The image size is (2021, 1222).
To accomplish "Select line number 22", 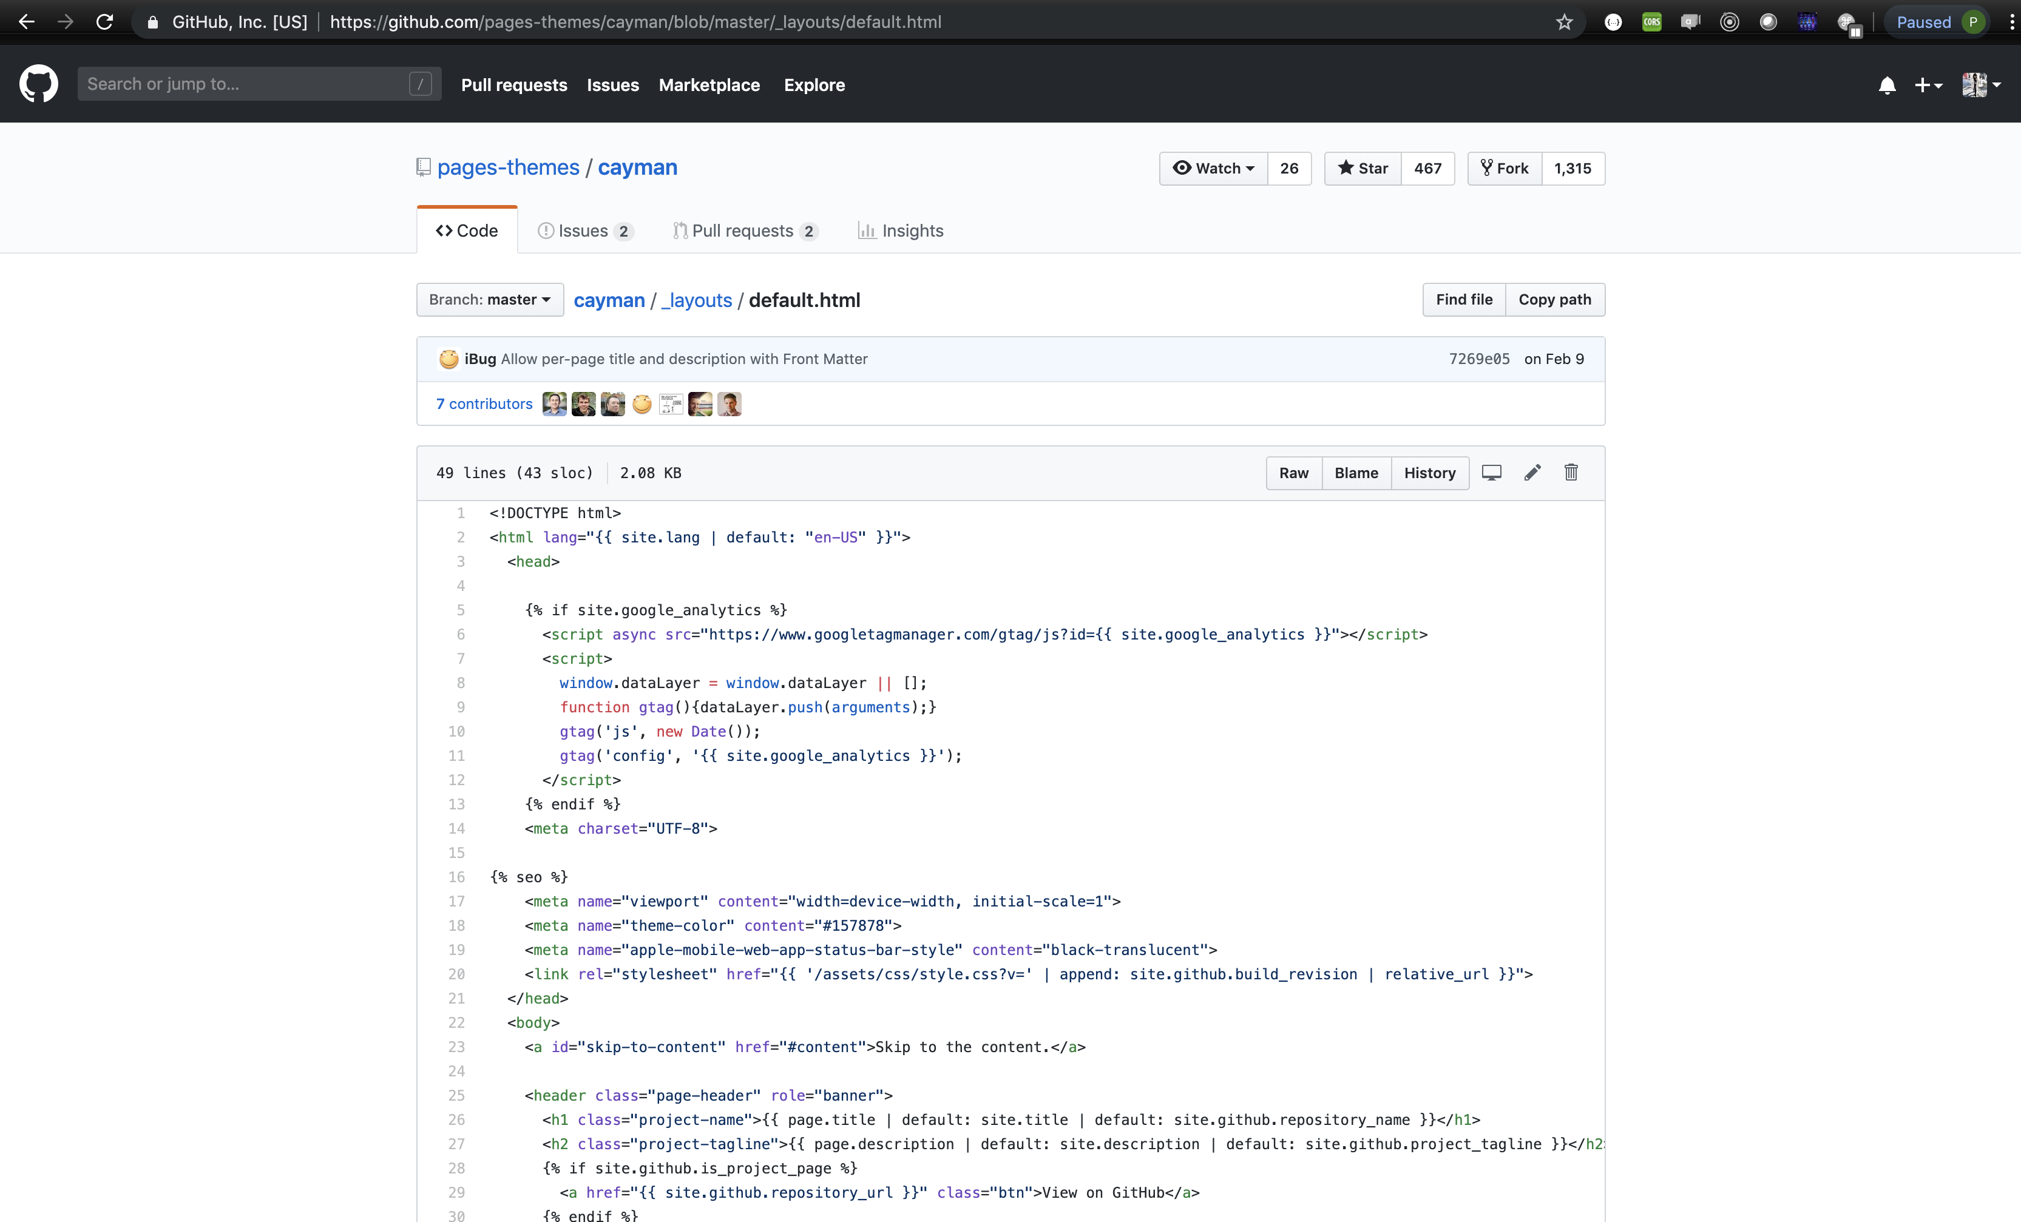I will pyautogui.click(x=457, y=1023).
